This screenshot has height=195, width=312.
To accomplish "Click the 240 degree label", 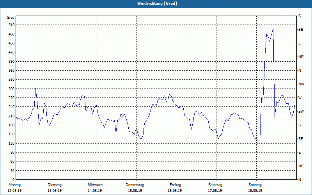I will coord(12,107).
